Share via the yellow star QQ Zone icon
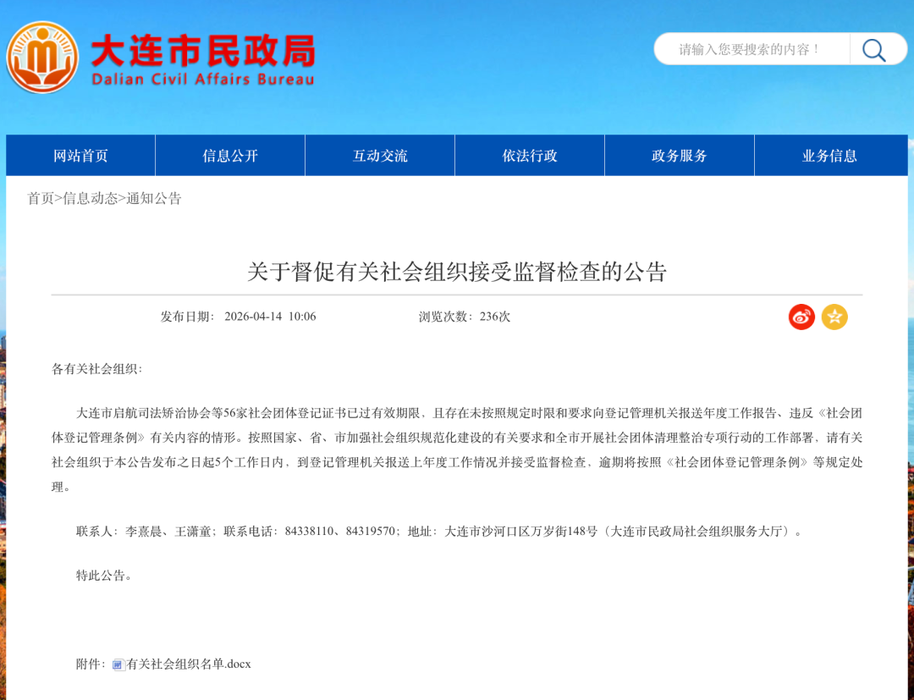914x700 pixels. point(834,317)
